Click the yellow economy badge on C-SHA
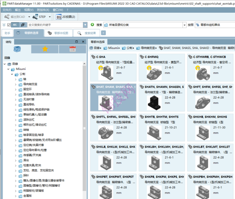This screenshot has height=199, width=235. pyautogui.click(x=101, y=68)
